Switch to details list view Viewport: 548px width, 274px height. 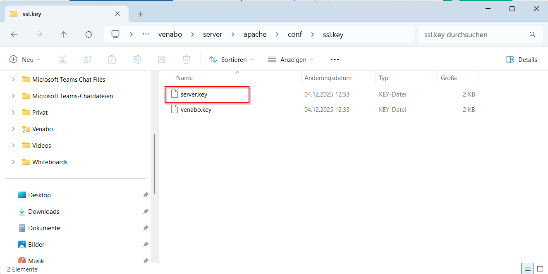pos(527,269)
